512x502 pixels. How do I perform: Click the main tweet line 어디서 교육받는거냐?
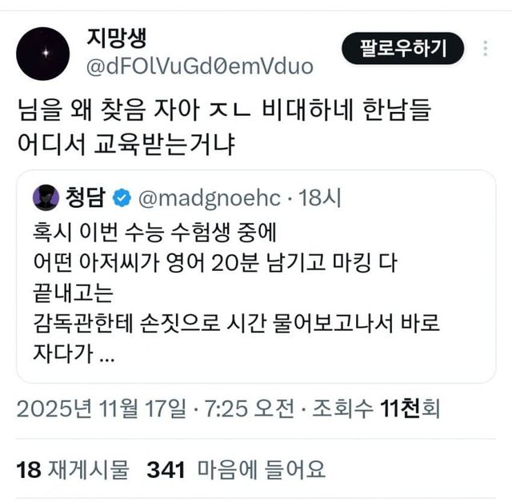[x=126, y=144]
